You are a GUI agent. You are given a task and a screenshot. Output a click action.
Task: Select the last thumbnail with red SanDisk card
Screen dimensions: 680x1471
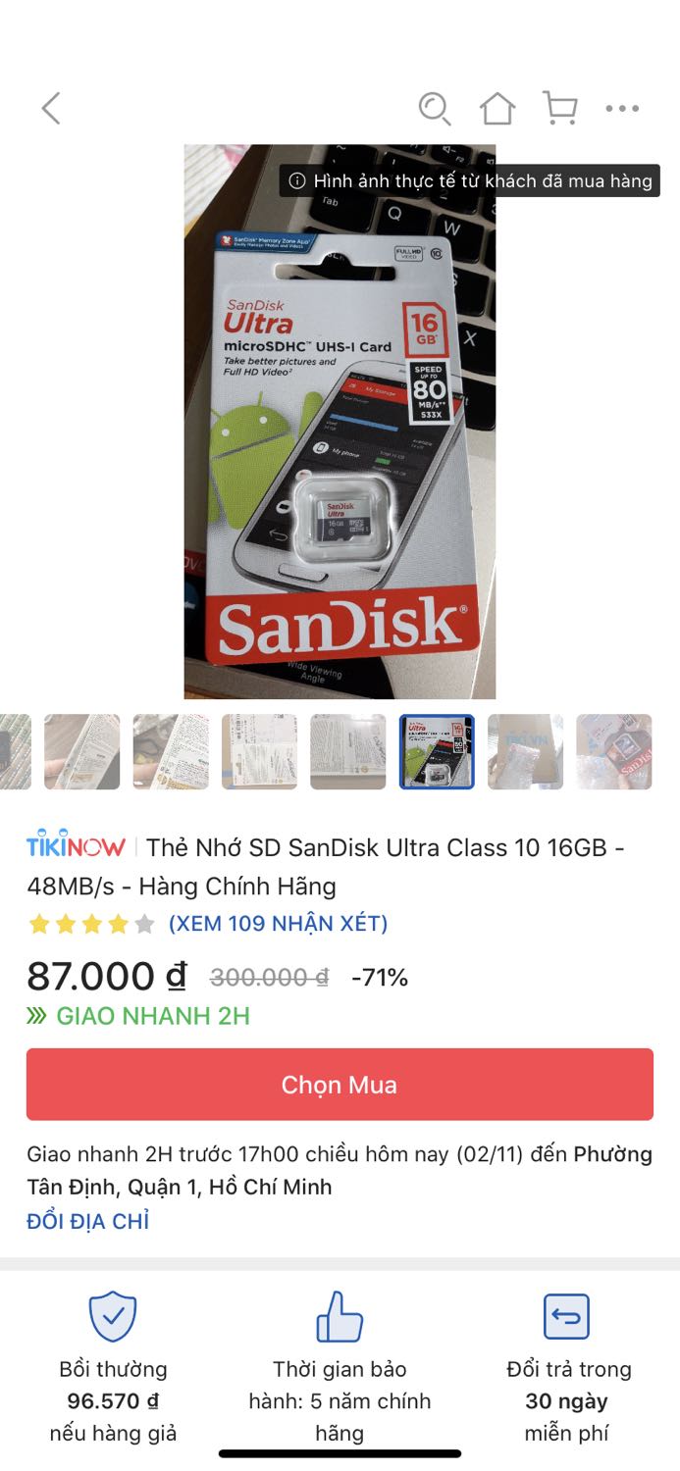[614, 751]
